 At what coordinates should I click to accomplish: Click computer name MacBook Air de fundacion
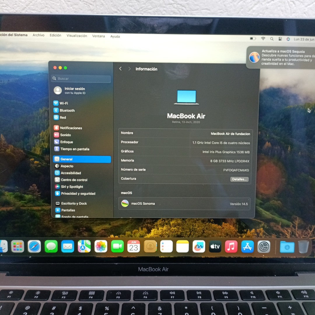(x=230, y=134)
